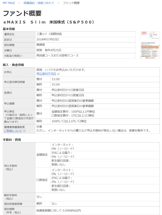This screenshot has width=162, height=215.
Task: Open the fund prospectus thumbnail
Action: [x=150, y=45]
